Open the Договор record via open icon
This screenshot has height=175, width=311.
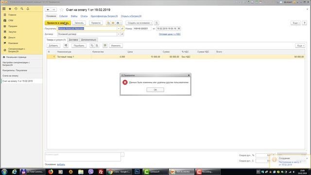(122, 34)
